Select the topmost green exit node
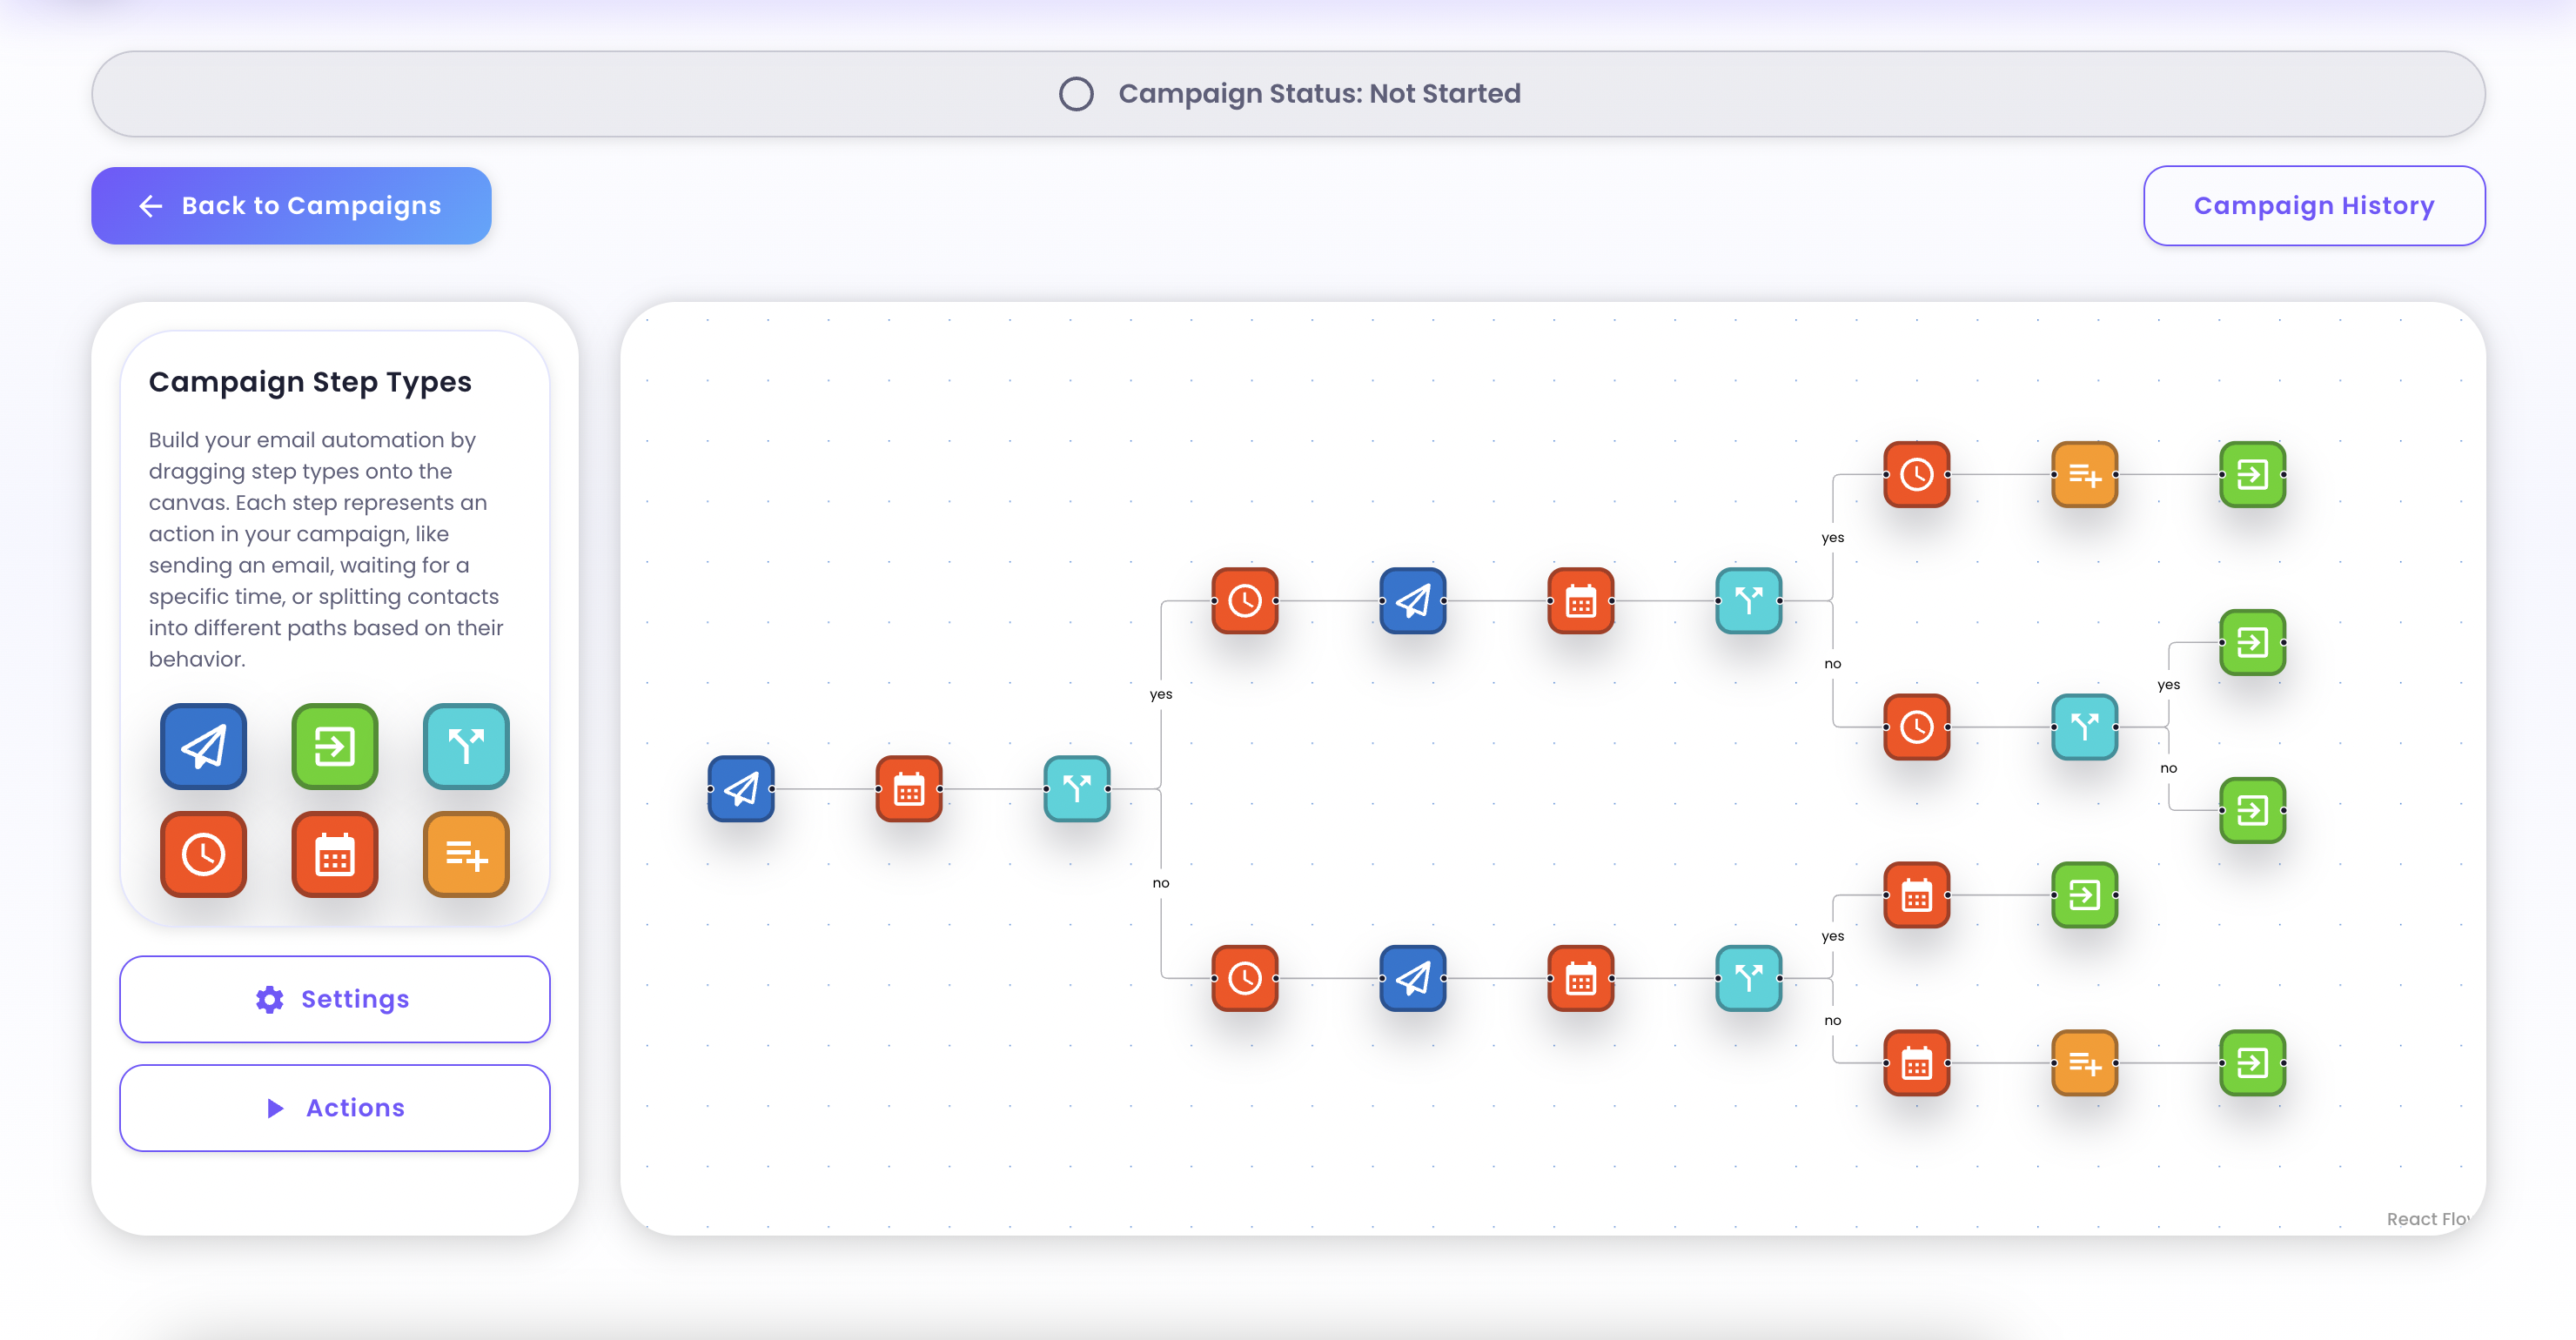Screen dimensions: 2576x1340 pyautogui.click(x=2252, y=476)
